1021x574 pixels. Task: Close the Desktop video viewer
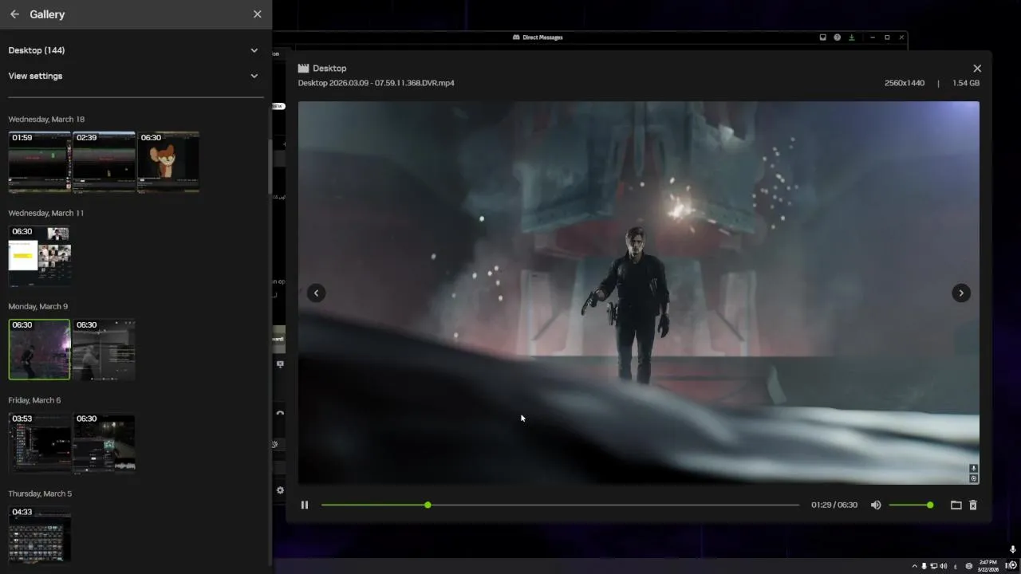click(977, 69)
